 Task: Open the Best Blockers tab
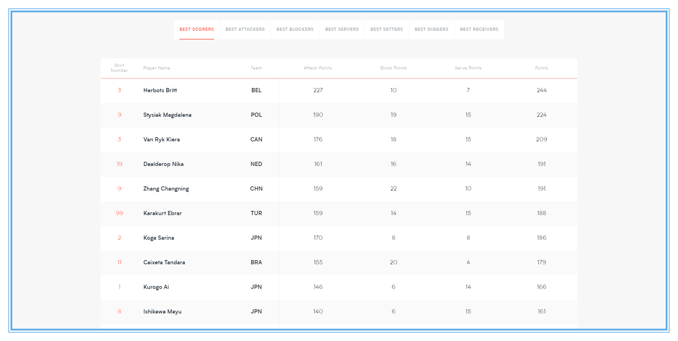(x=295, y=29)
